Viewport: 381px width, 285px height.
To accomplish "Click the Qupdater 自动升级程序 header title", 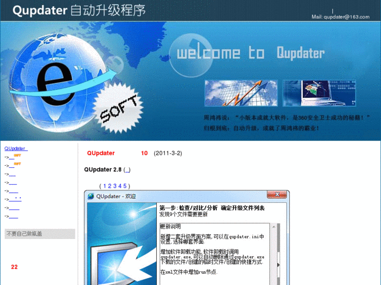I will 79,10.
